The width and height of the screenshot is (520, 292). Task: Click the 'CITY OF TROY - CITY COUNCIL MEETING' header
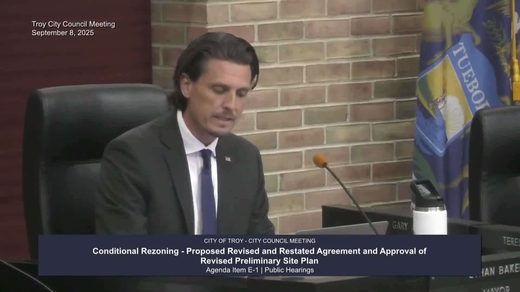pos(259,241)
